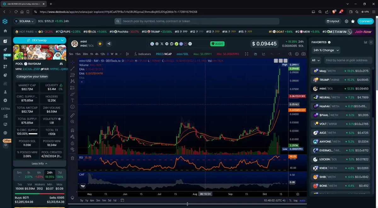
Task: Set chart range to 1y
Action: coord(87,200)
